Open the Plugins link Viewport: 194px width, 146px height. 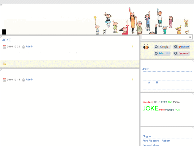click(x=147, y=136)
